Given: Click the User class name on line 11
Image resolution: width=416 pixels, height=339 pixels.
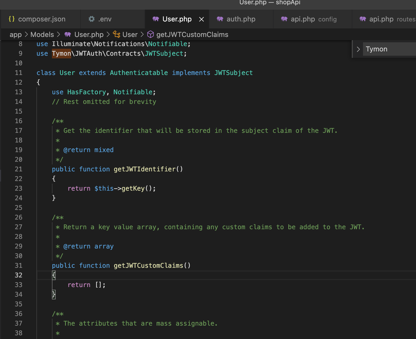Looking at the screenshot, I should point(67,73).
